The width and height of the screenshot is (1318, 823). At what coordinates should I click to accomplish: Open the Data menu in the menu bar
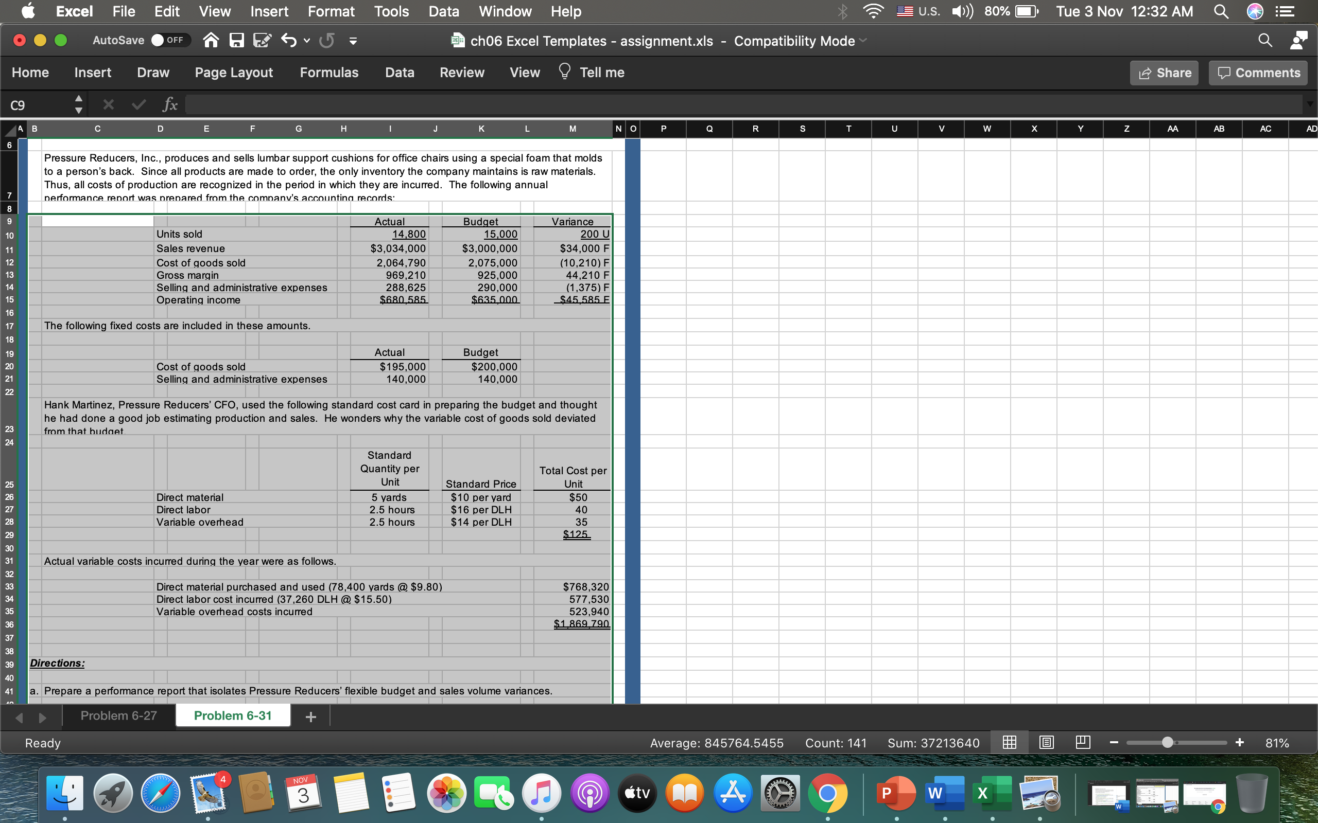[443, 11]
